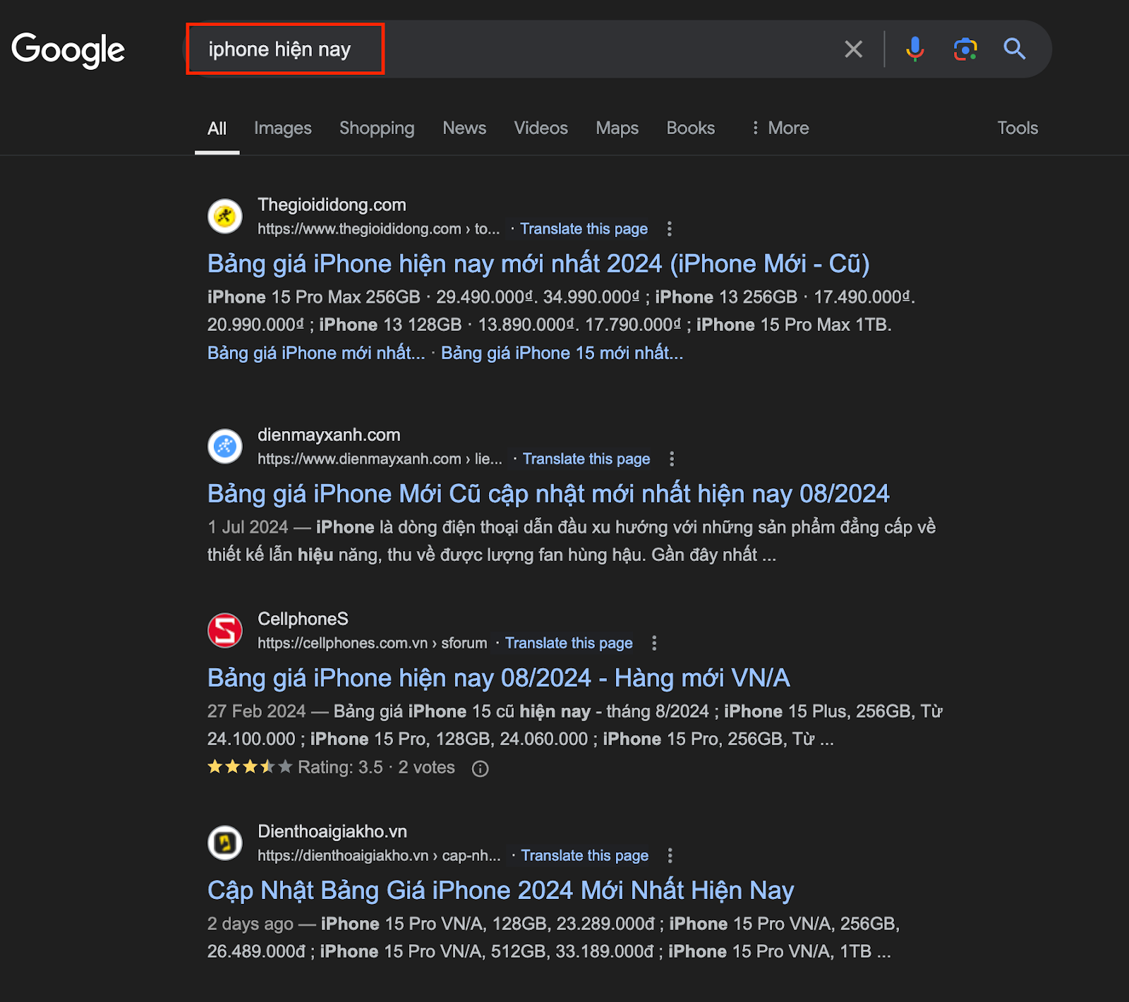Screen dimensions: 1129x1002
Task: Open three-dot menu for Dienthoaigiakho result
Action: click(x=670, y=855)
